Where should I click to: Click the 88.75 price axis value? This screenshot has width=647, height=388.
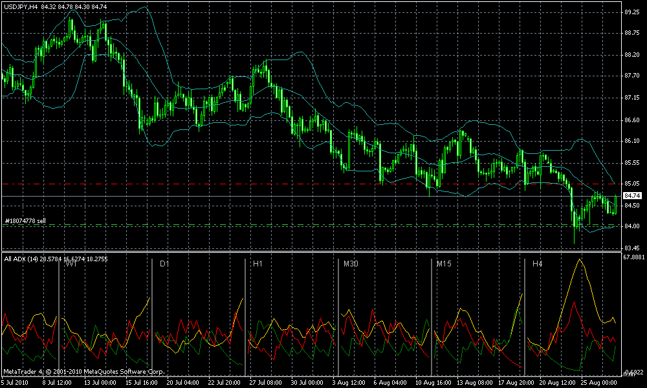click(632, 34)
